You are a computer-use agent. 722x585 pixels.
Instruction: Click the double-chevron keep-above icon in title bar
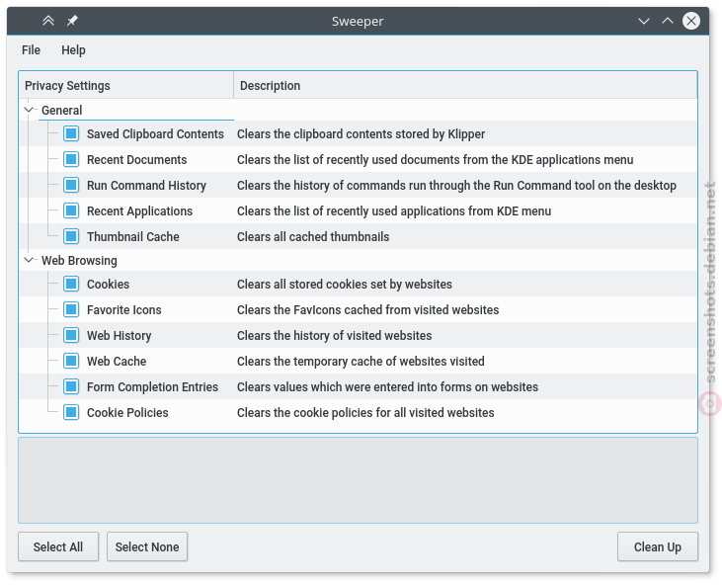(x=48, y=21)
